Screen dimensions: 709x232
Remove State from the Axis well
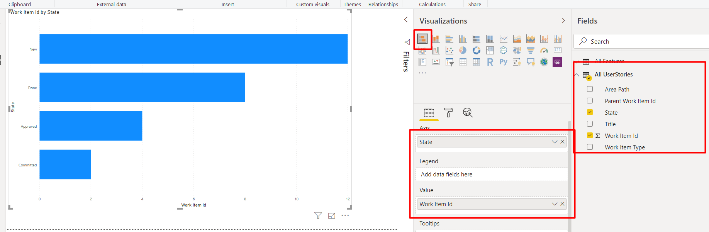[563, 142]
